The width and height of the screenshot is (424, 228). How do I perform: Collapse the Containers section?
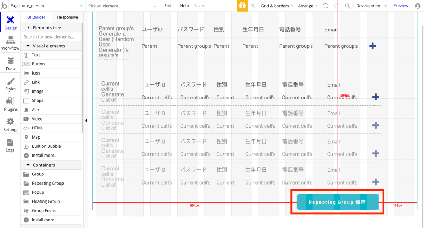tap(51, 165)
